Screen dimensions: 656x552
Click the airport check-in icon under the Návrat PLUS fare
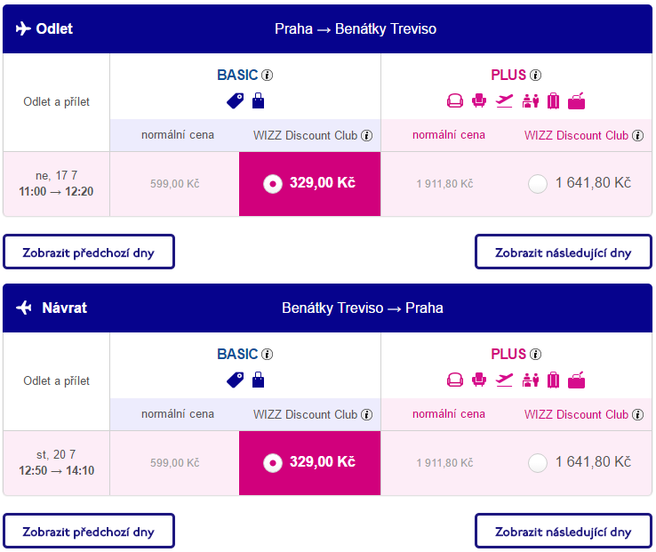point(531,380)
